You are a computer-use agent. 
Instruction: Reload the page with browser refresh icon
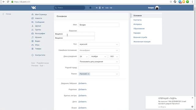click(x=8, y=2)
